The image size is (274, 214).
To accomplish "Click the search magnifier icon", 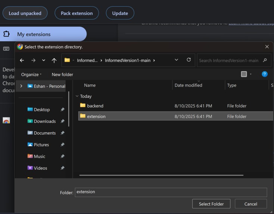I will [x=265, y=61].
